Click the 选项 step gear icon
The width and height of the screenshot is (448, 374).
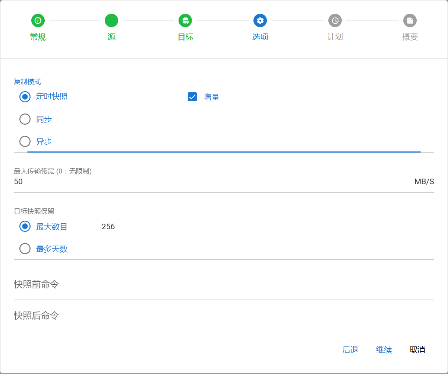tap(260, 20)
